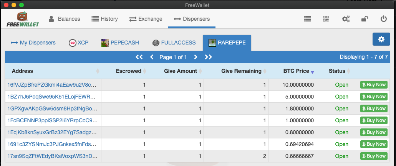Viewport: 396px width, 166px height.
Task: Buy Now at 0.80000000 BTC price
Action: pos(374,132)
